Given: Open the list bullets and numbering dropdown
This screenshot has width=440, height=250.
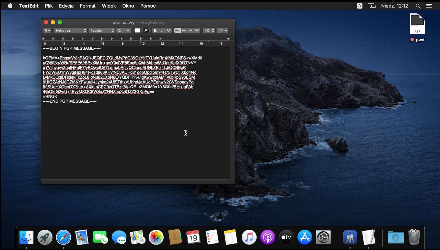Looking at the screenshot, I should (222, 31).
